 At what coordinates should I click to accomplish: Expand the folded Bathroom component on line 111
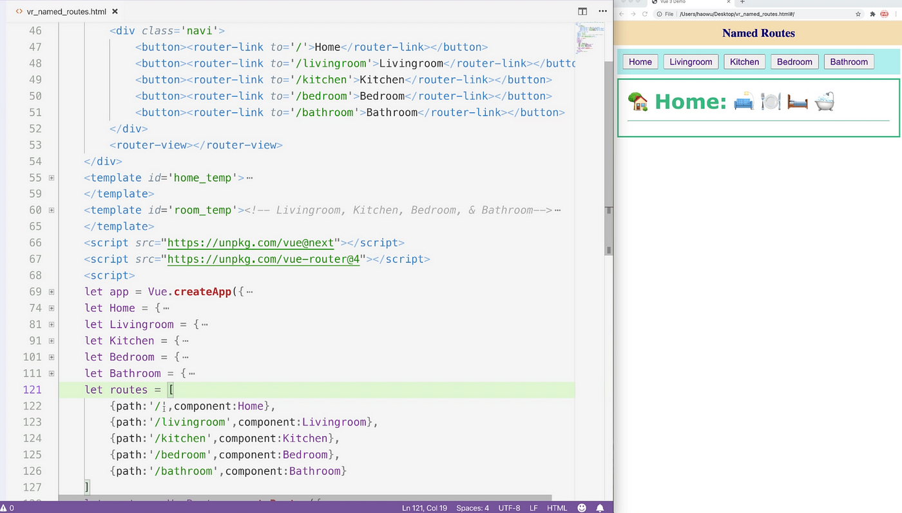point(52,373)
